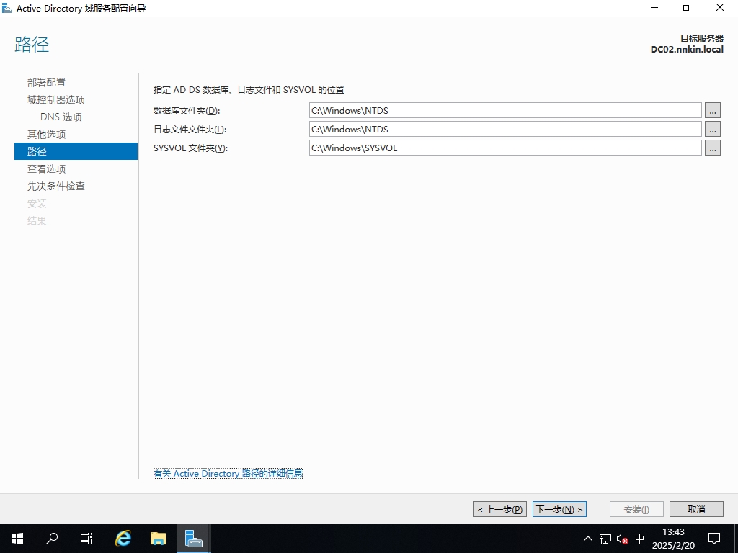Switch the Chinese input method indicator
The height and width of the screenshot is (553, 738).
pos(640,539)
